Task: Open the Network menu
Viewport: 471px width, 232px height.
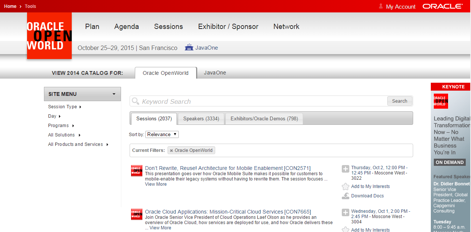Action: [287, 27]
